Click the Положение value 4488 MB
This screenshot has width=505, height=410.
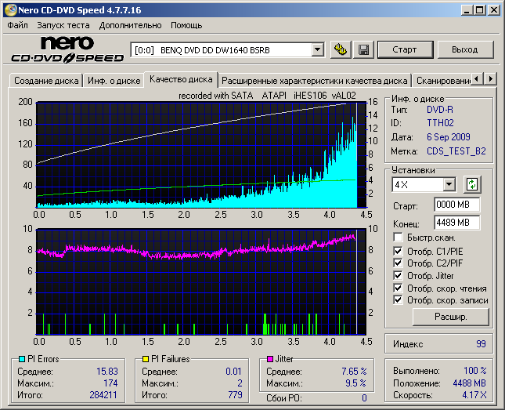pos(469,383)
